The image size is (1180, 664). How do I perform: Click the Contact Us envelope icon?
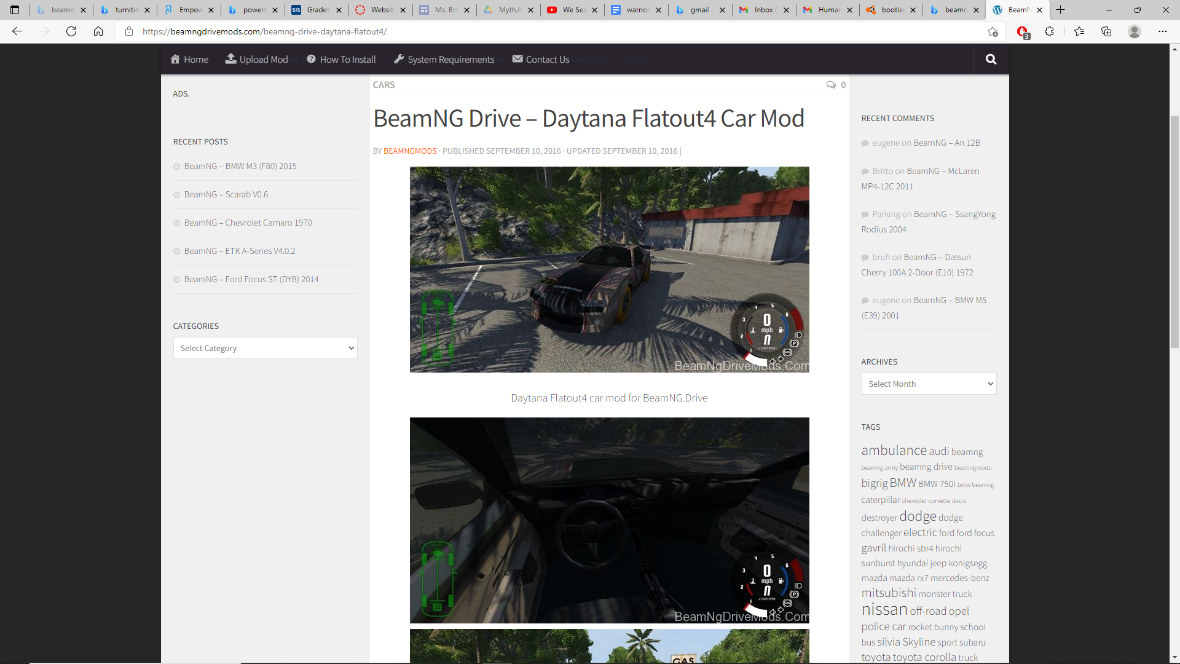(x=517, y=59)
